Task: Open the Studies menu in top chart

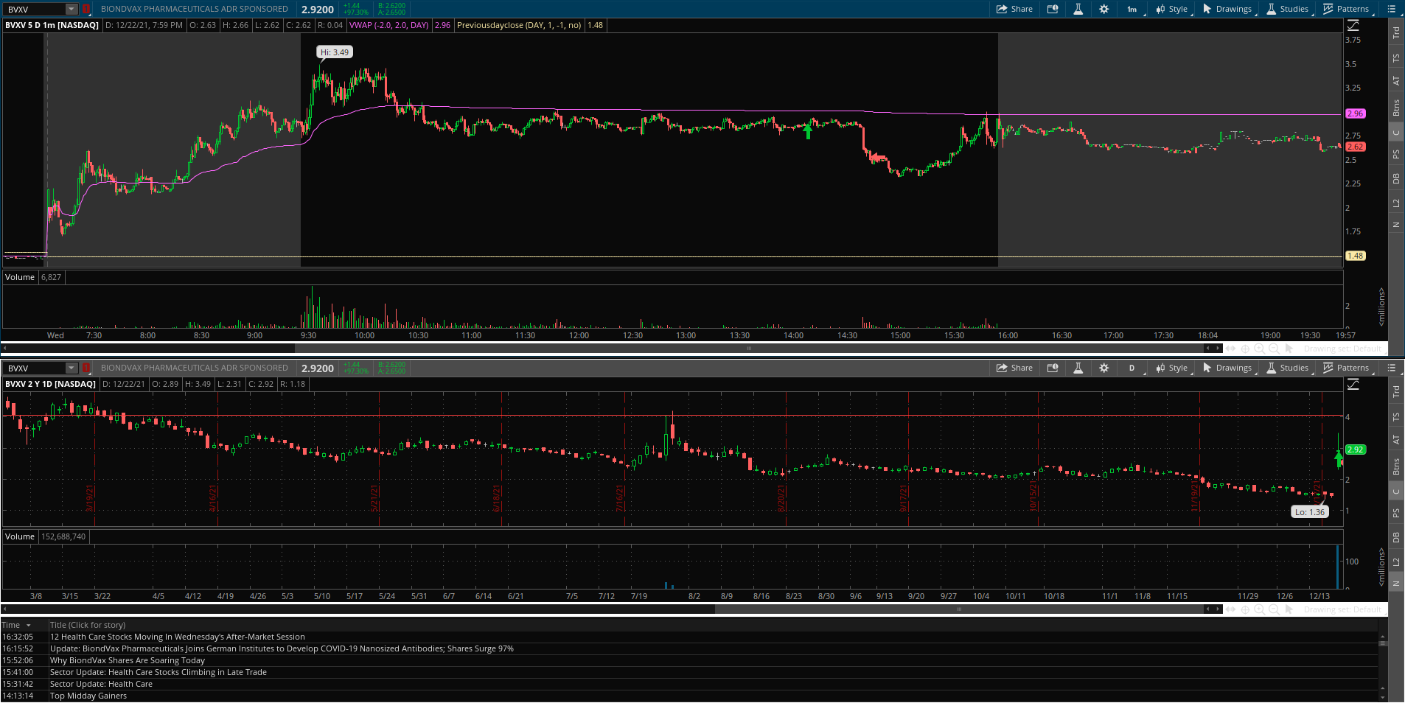Action: pyautogui.click(x=1288, y=10)
